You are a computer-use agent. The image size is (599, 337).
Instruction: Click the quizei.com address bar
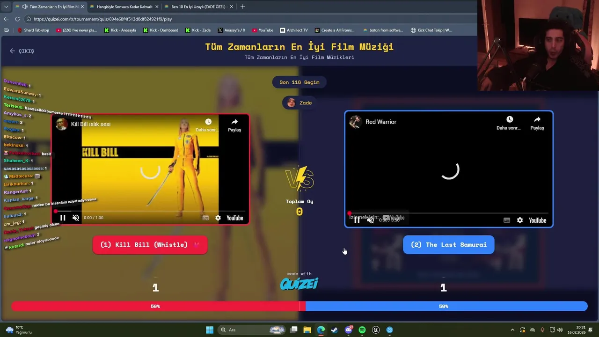[250, 19]
